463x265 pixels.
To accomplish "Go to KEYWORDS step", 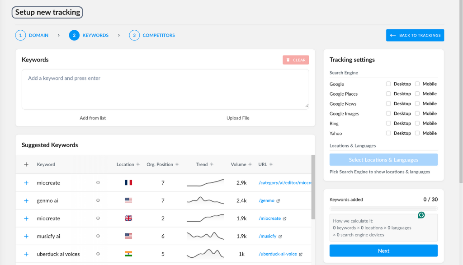I will [x=95, y=35].
